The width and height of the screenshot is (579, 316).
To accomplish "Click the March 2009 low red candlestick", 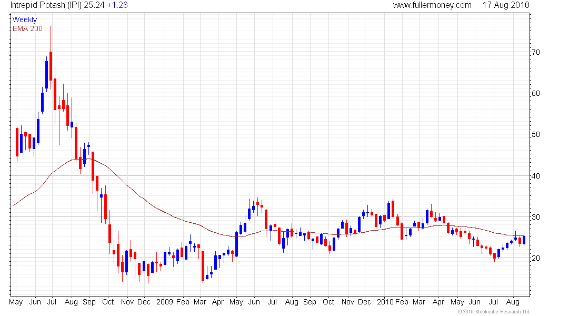I will point(203,266).
